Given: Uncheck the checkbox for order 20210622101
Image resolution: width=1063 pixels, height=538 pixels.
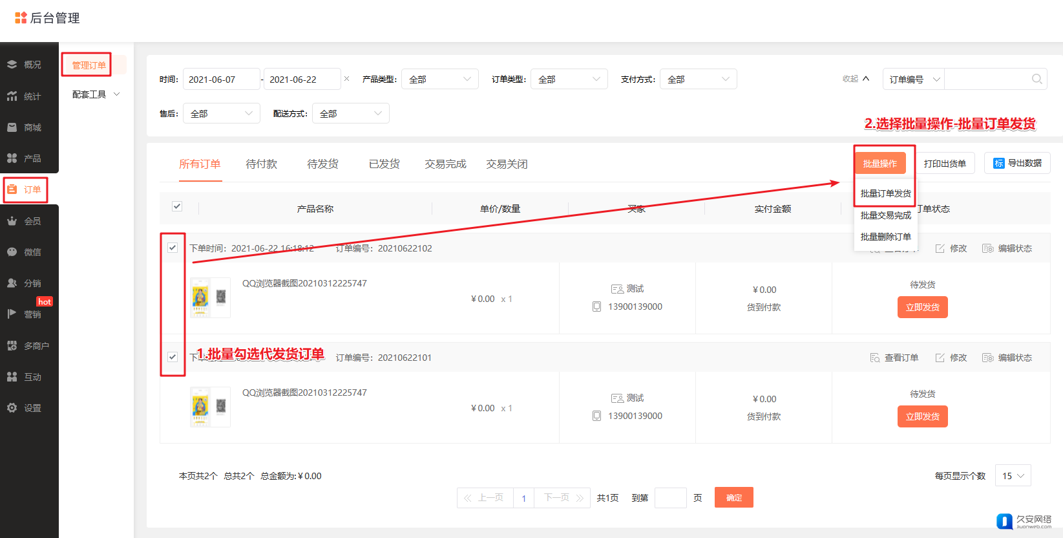Looking at the screenshot, I should (x=173, y=357).
